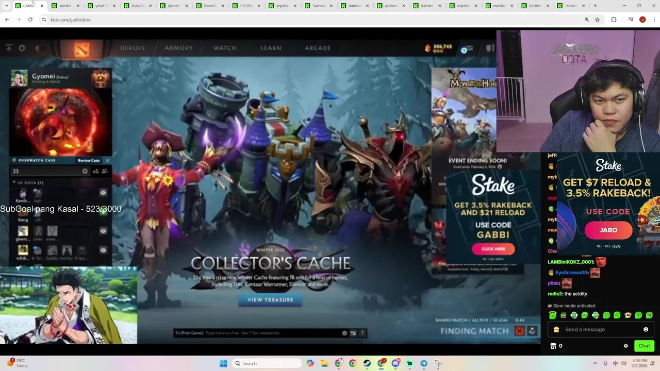Close the Overwatch Case banner
660x371 pixels.
coord(107,160)
